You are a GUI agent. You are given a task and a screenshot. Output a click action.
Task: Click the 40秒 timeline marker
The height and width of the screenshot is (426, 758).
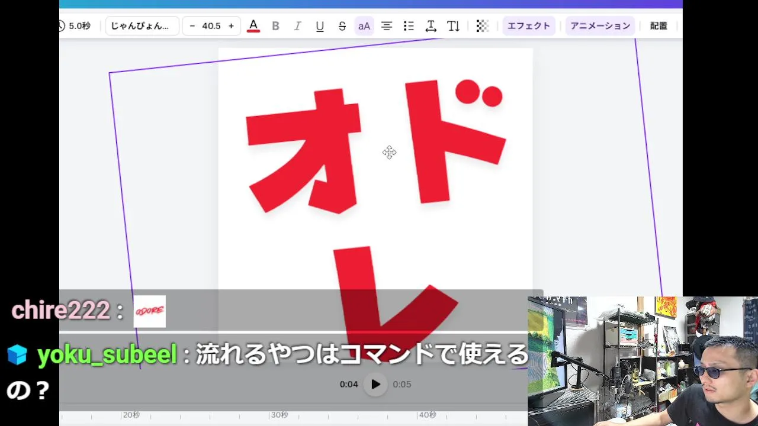tap(428, 415)
